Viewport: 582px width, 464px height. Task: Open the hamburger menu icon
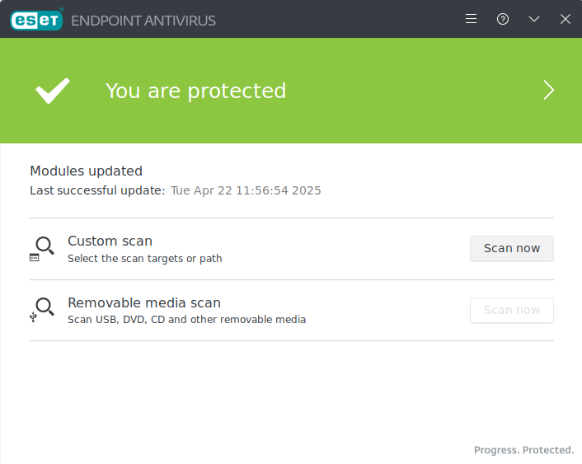tap(471, 19)
